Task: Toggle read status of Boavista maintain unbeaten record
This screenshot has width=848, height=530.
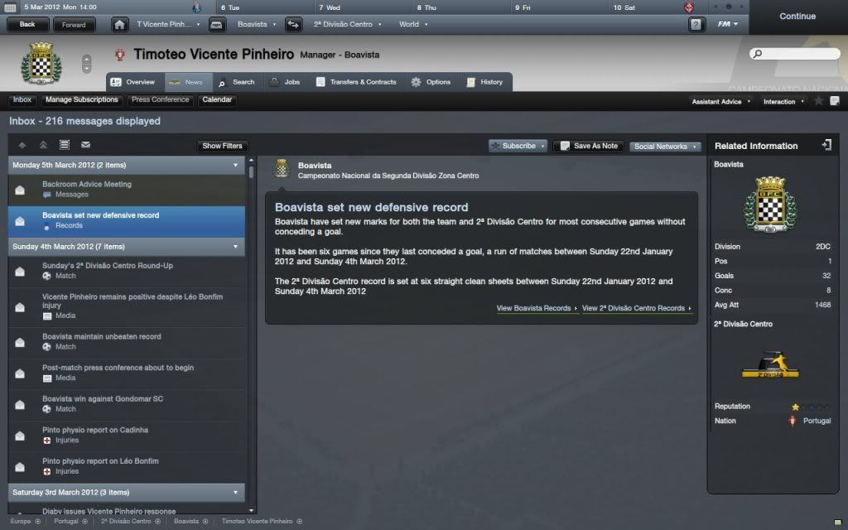Action: tap(20, 342)
